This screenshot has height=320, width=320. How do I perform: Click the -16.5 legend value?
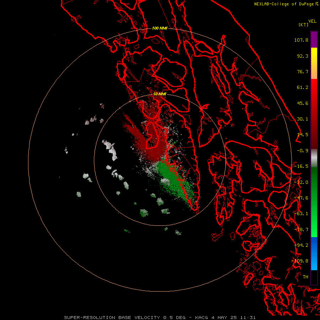click(x=301, y=166)
